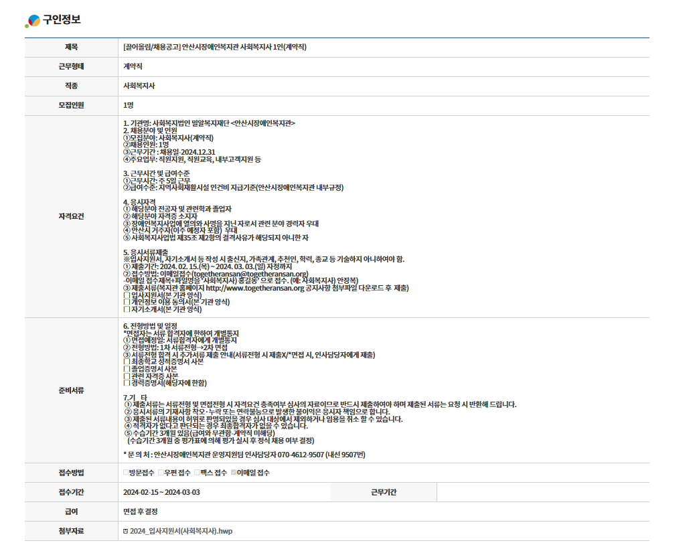This screenshot has height=545, width=685.
Task: Click the 모집인원 row label
Action: click(71, 105)
